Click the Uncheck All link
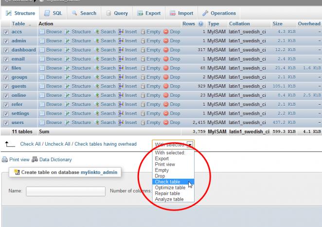Screen dimensions: 322x227 (x=57, y=144)
